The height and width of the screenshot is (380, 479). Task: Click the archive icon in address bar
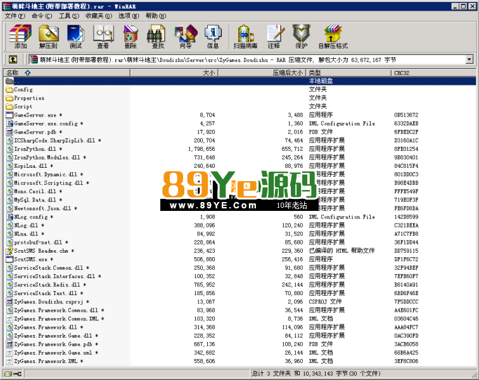34,60
